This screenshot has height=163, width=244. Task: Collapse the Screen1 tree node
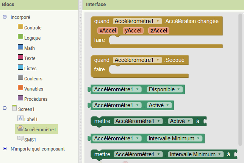pyautogui.click(x=5, y=108)
